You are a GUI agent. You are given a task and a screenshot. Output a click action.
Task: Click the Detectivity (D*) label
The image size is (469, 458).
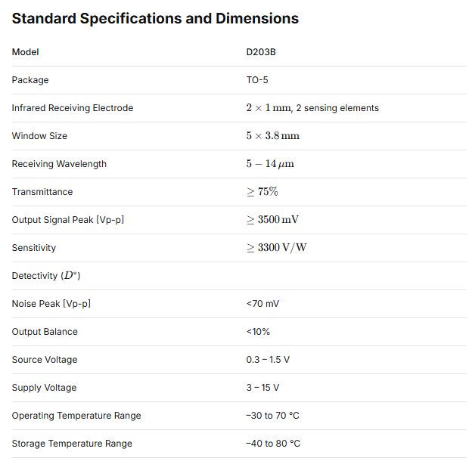[46, 276]
